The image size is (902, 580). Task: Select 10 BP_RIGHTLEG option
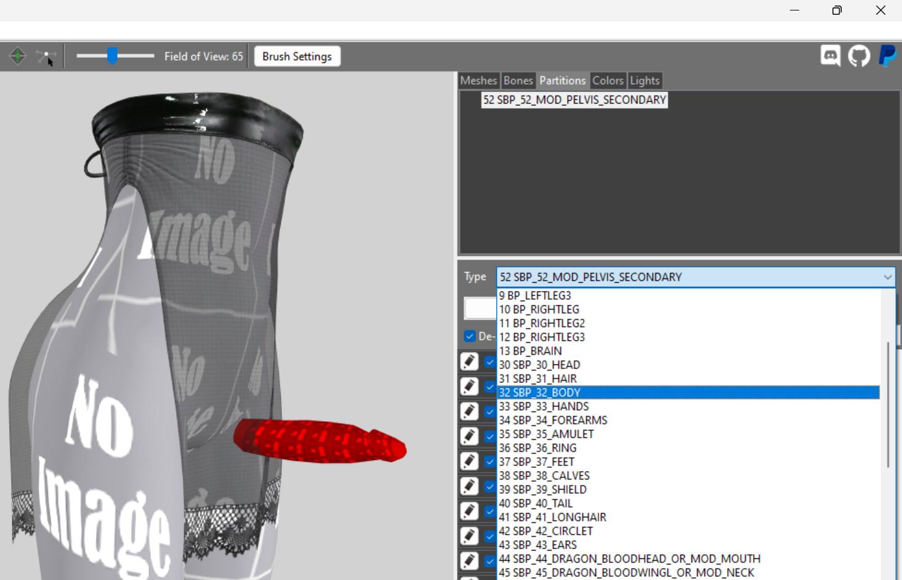tap(689, 309)
